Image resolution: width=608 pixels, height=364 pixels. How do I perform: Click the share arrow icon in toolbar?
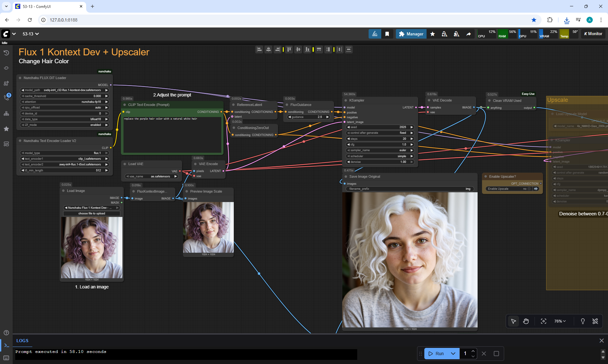[x=468, y=34]
